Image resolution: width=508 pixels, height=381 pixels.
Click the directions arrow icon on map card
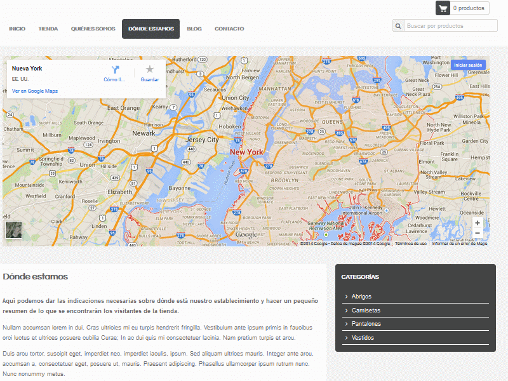pyautogui.click(x=115, y=69)
